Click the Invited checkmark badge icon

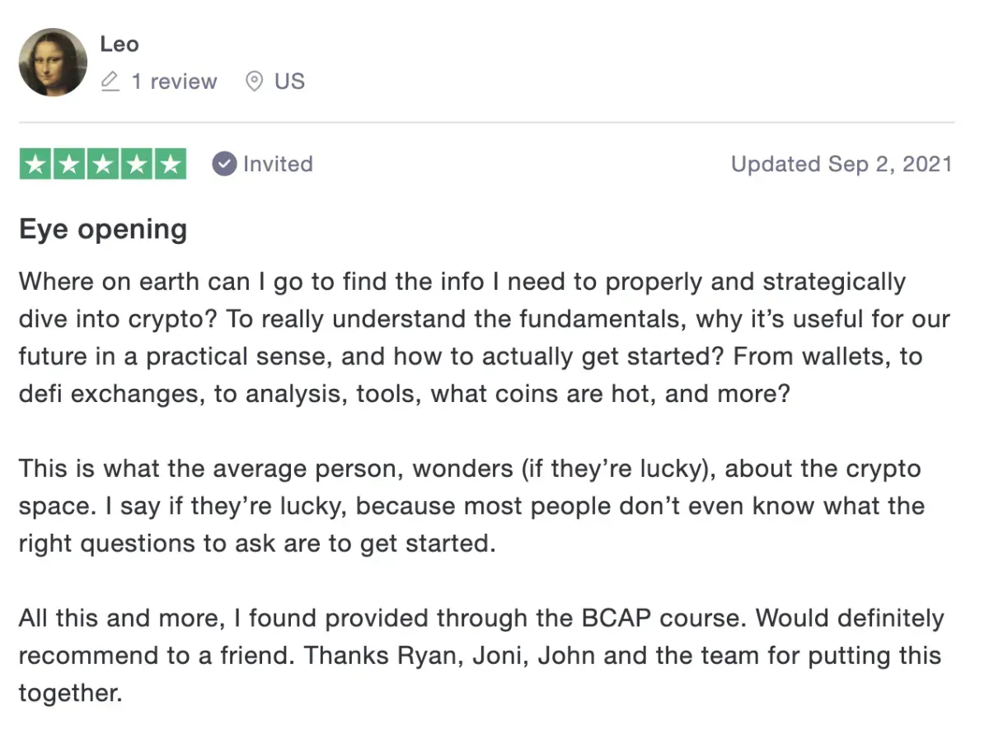(x=224, y=164)
